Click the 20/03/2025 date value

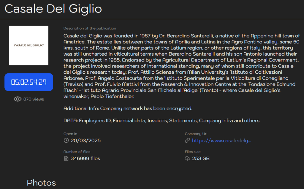(x=85, y=141)
